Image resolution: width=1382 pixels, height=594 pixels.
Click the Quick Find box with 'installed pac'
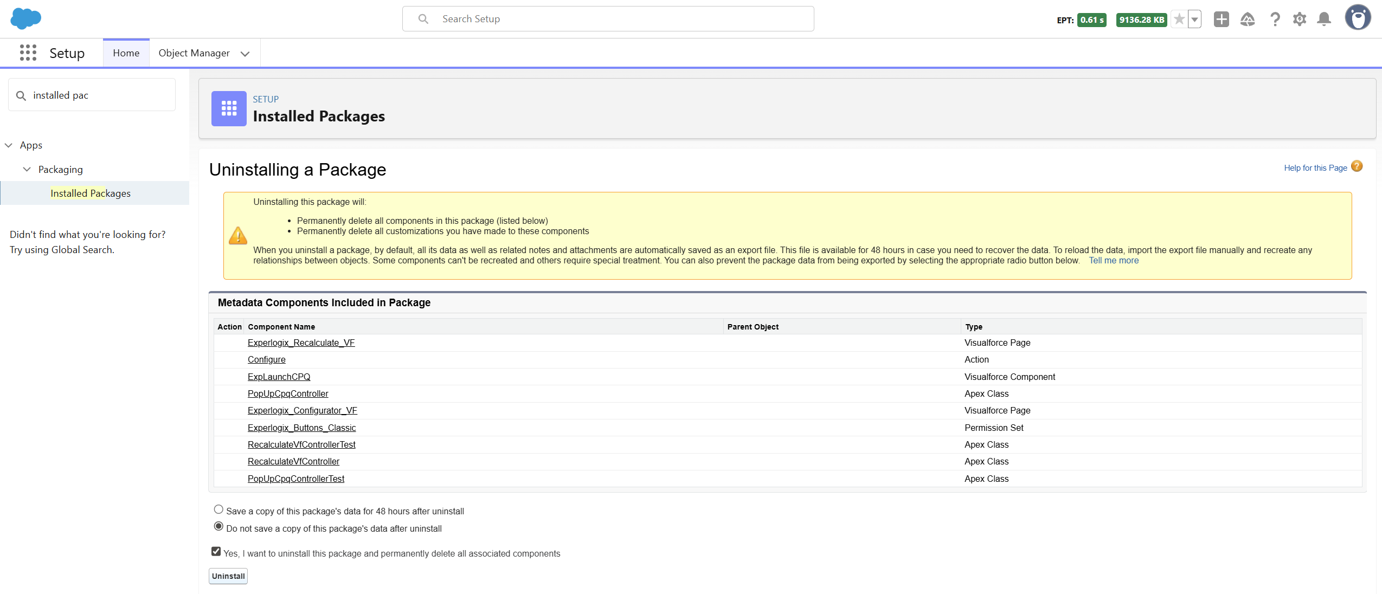pyautogui.click(x=92, y=95)
